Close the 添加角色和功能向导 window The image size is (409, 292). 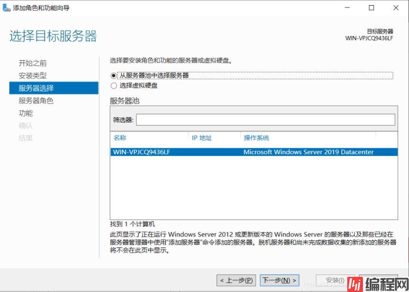(x=396, y=8)
